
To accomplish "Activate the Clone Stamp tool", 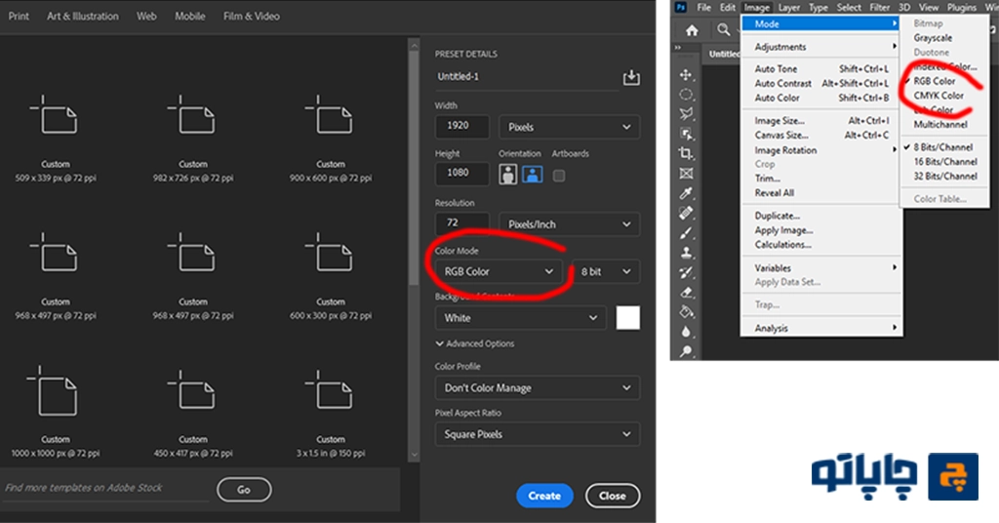I will coord(687,253).
